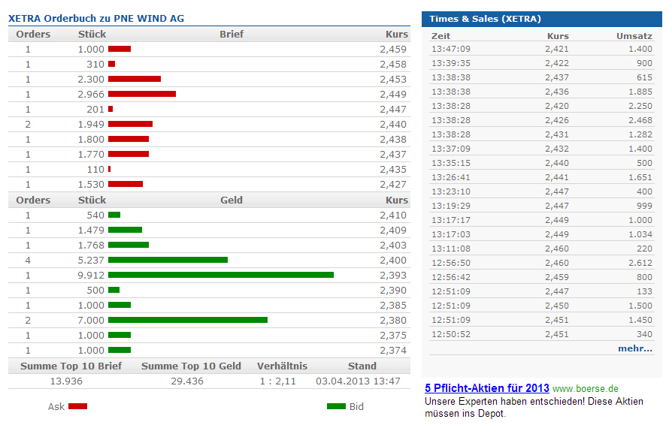Click the 'Times & Sales (XETRA)' header
This screenshot has width=669, height=428.
pos(542,20)
